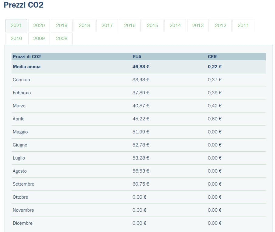Select the annual average CER value 0,22 €
The image size is (275, 232).
coord(215,67)
